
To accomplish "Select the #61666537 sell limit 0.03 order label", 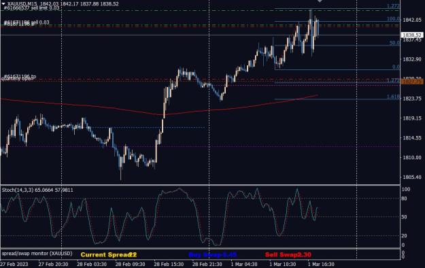I will [x=31, y=8].
